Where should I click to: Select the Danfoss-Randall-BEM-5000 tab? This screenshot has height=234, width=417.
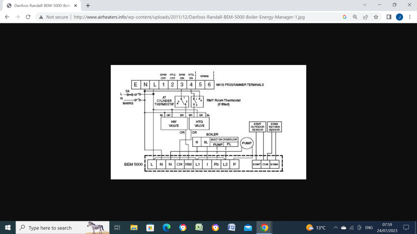(x=42, y=5)
